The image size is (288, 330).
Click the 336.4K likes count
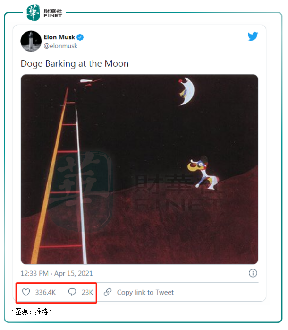45,292
